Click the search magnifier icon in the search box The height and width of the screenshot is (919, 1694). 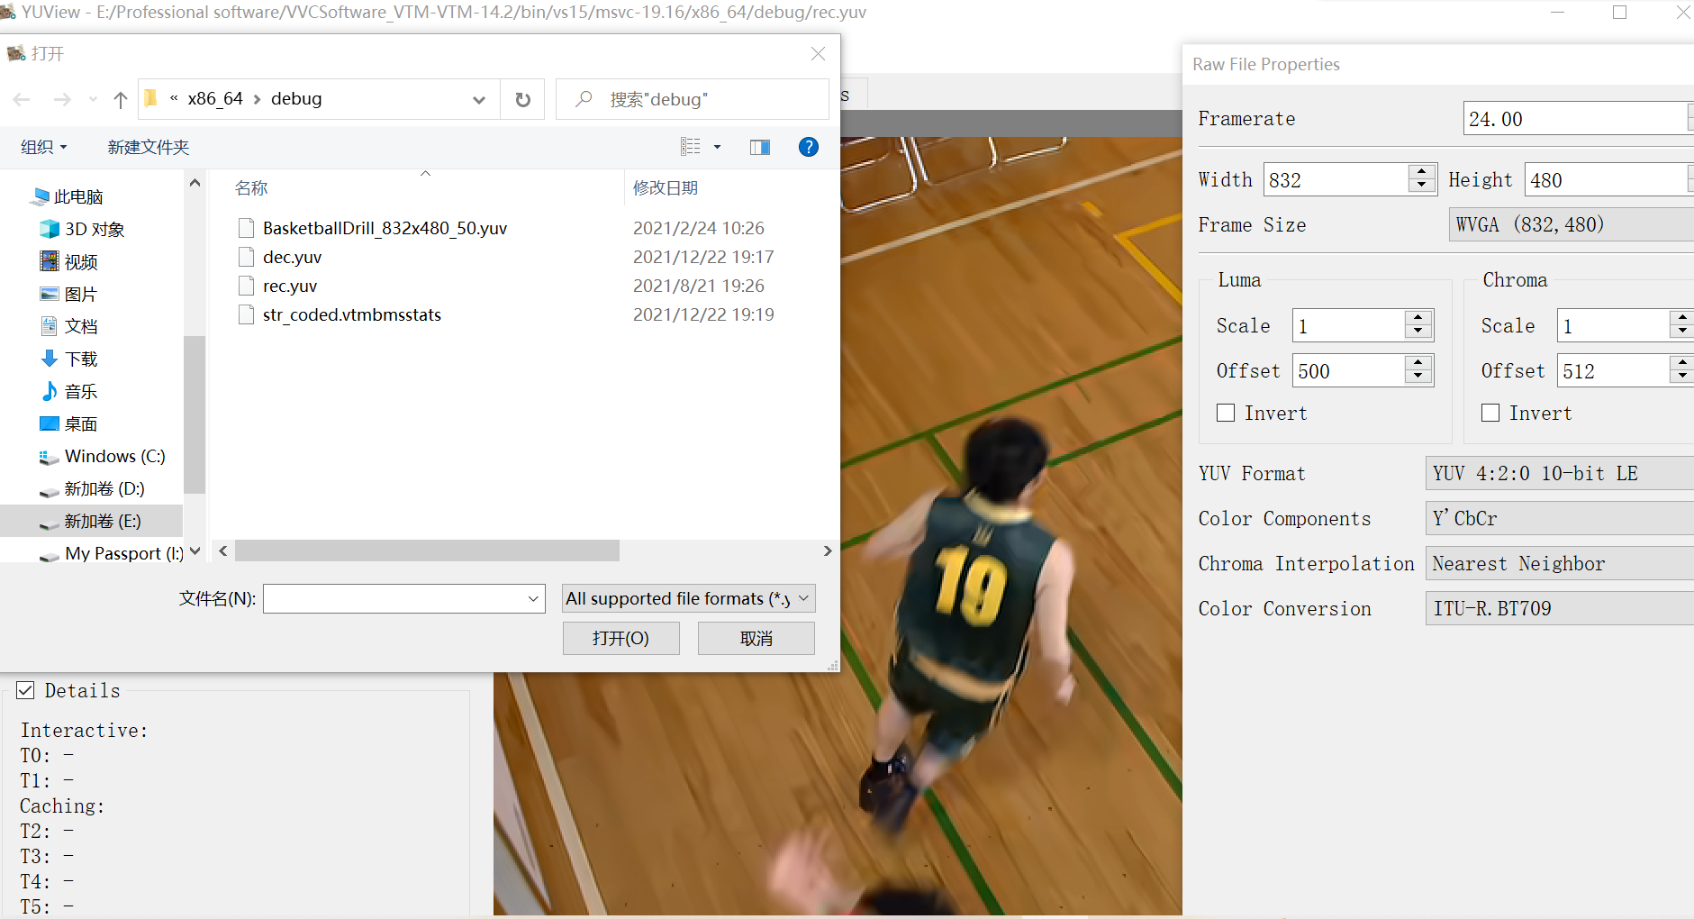tap(584, 99)
